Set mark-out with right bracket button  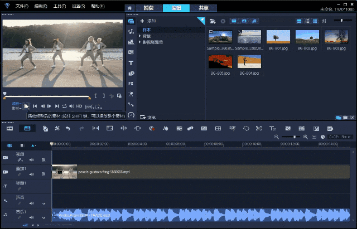pos(104,96)
